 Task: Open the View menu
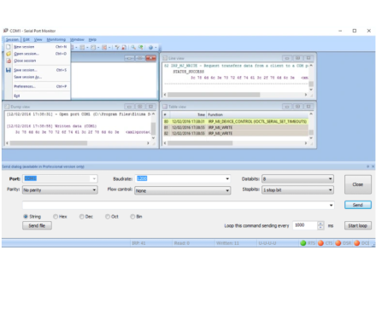pos(38,39)
